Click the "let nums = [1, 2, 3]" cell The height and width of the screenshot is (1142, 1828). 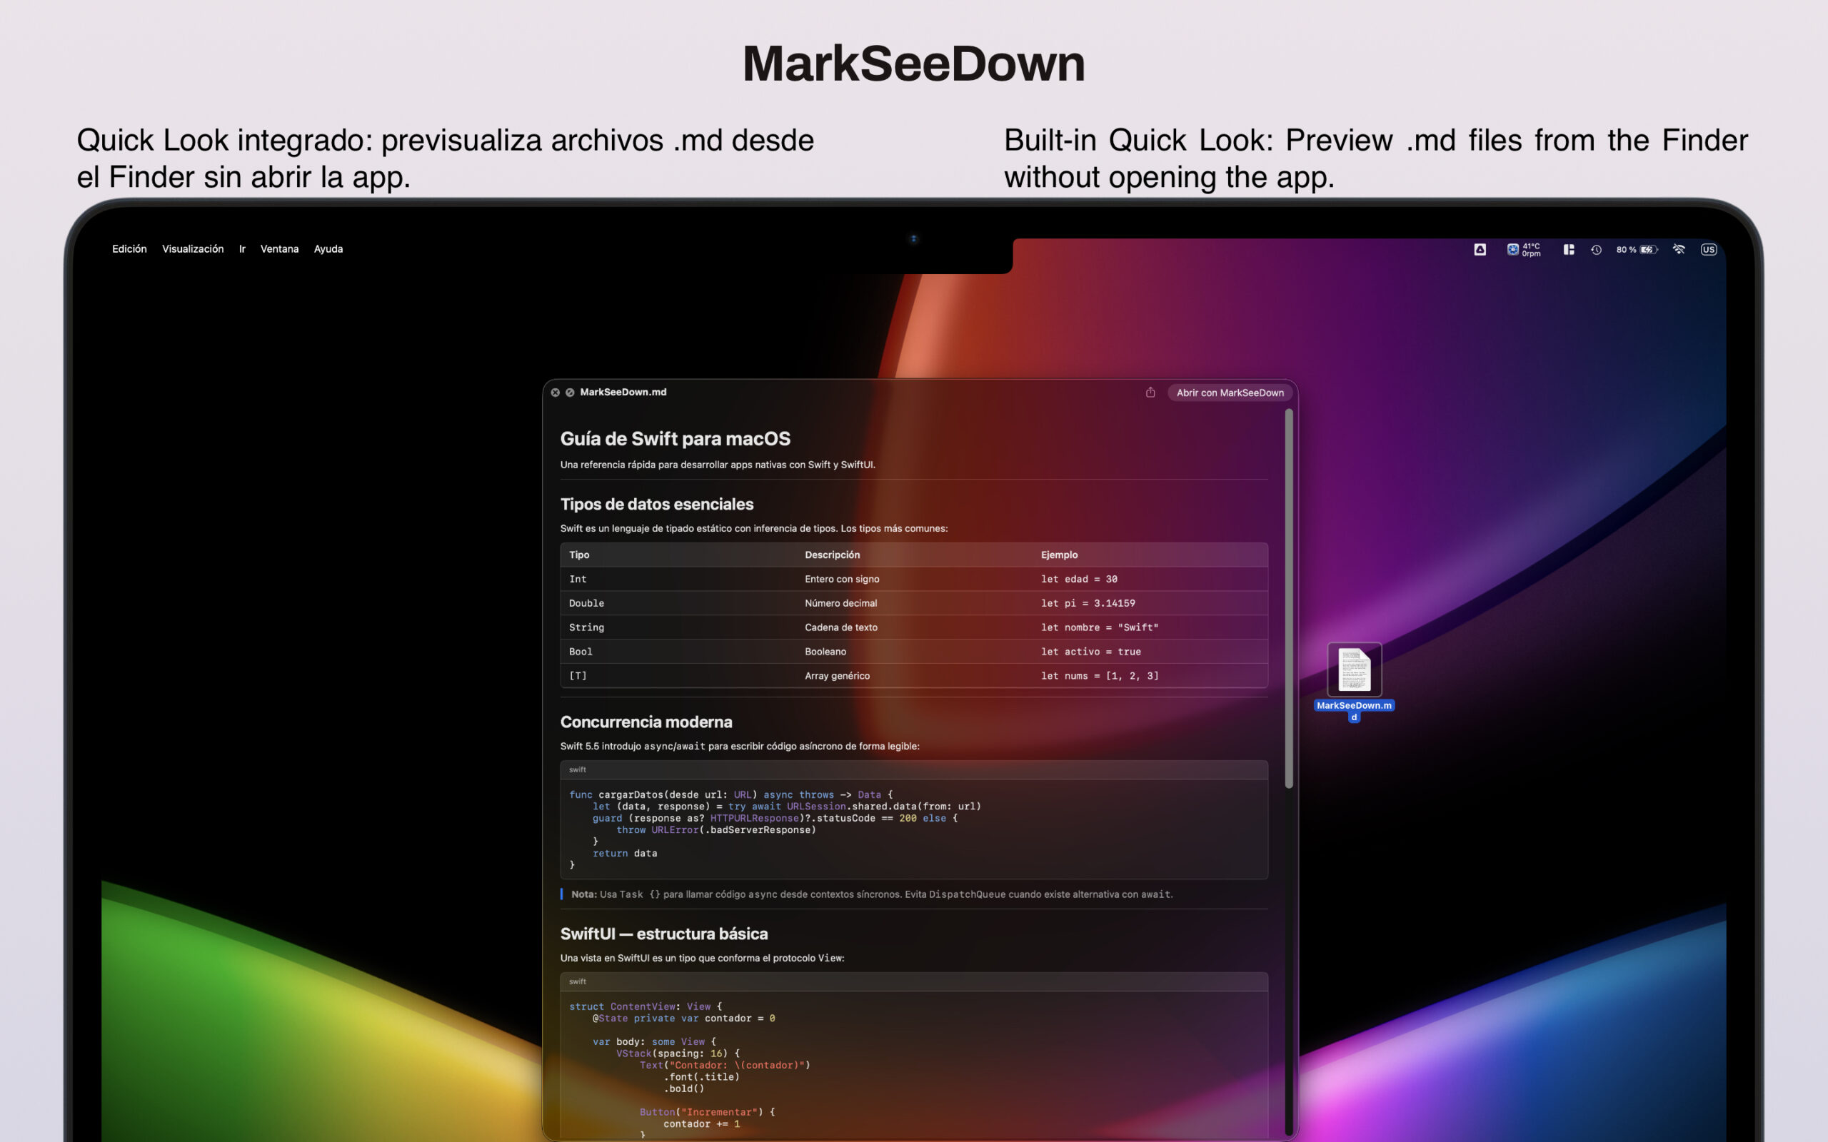1099,675
